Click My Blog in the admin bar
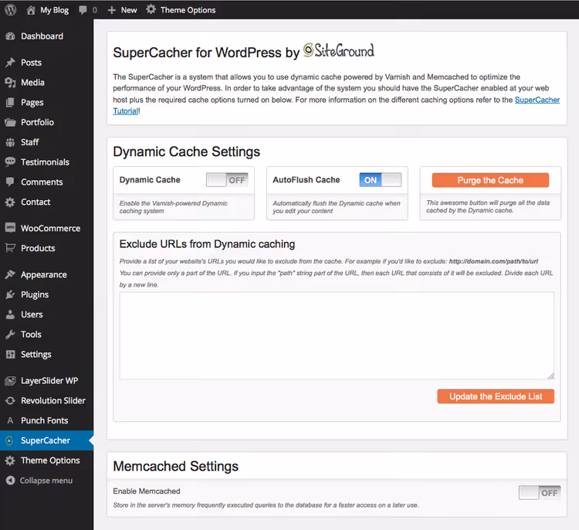Image resolution: width=579 pixels, height=530 pixels. click(54, 10)
